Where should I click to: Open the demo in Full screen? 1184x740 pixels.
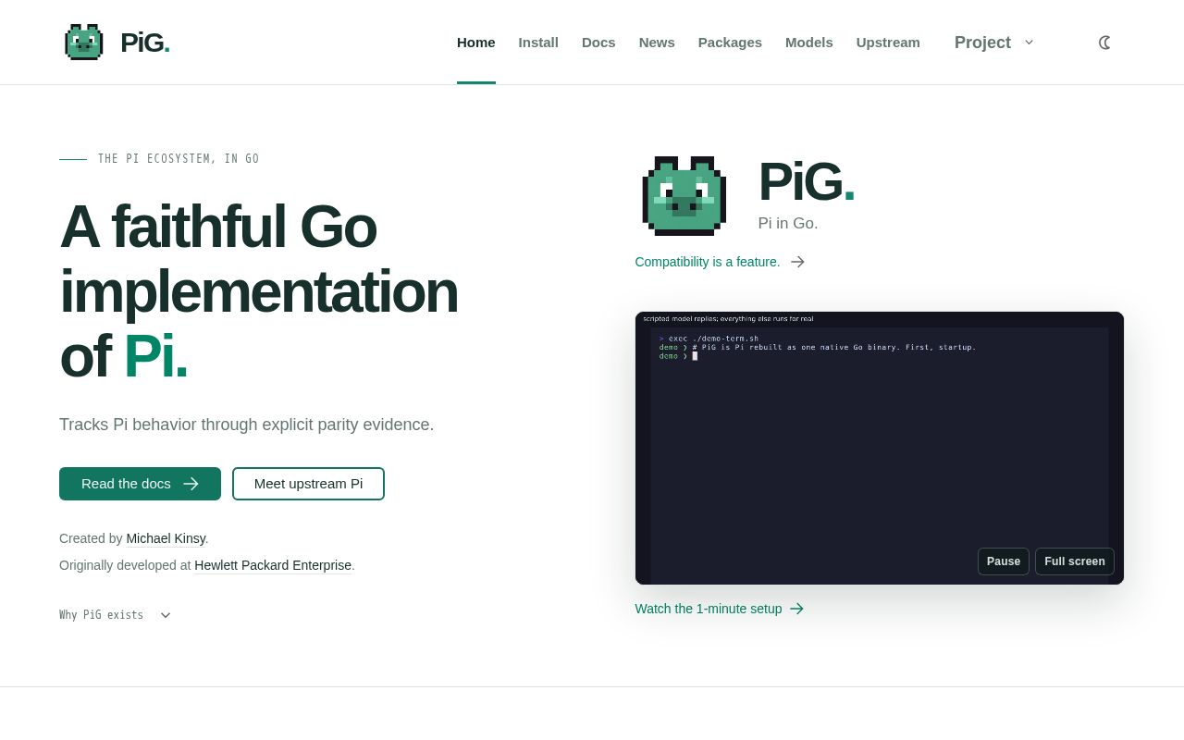[1075, 561]
